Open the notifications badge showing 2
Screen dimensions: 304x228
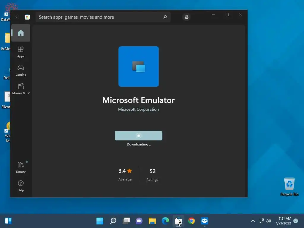click(x=296, y=221)
